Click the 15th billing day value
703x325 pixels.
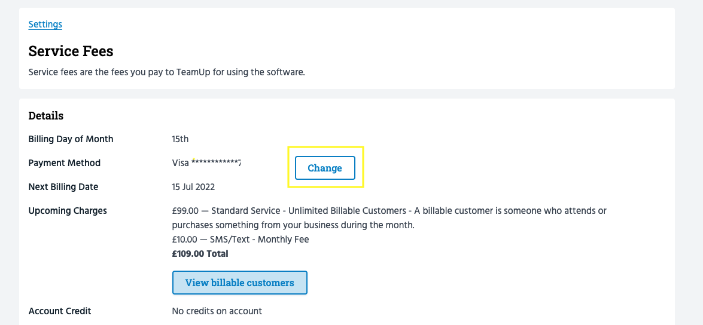[x=180, y=139]
